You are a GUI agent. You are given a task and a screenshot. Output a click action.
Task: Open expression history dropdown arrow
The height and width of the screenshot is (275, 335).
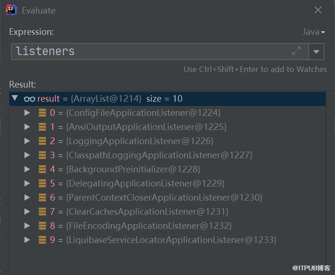click(316, 51)
